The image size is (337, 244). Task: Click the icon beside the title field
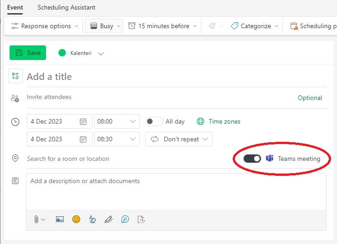15,76
